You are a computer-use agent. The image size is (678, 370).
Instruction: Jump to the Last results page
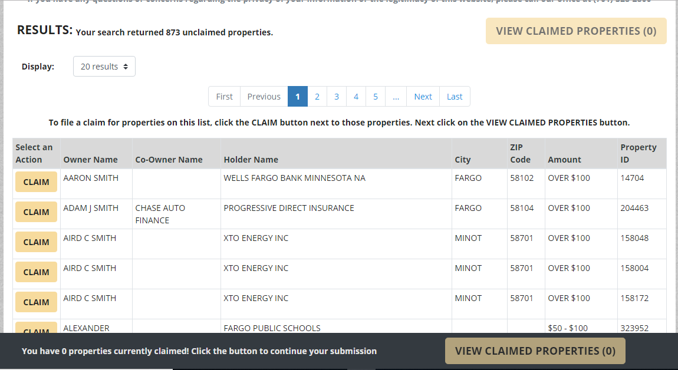(x=455, y=96)
